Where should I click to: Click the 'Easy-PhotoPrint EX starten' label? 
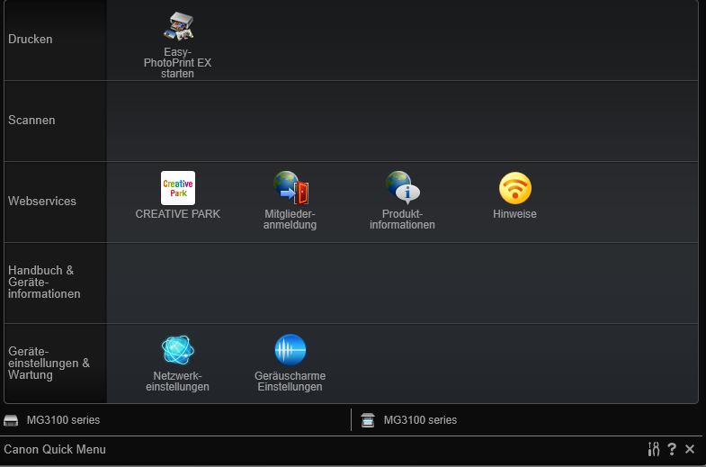pyautogui.click(x=177, y=63)
